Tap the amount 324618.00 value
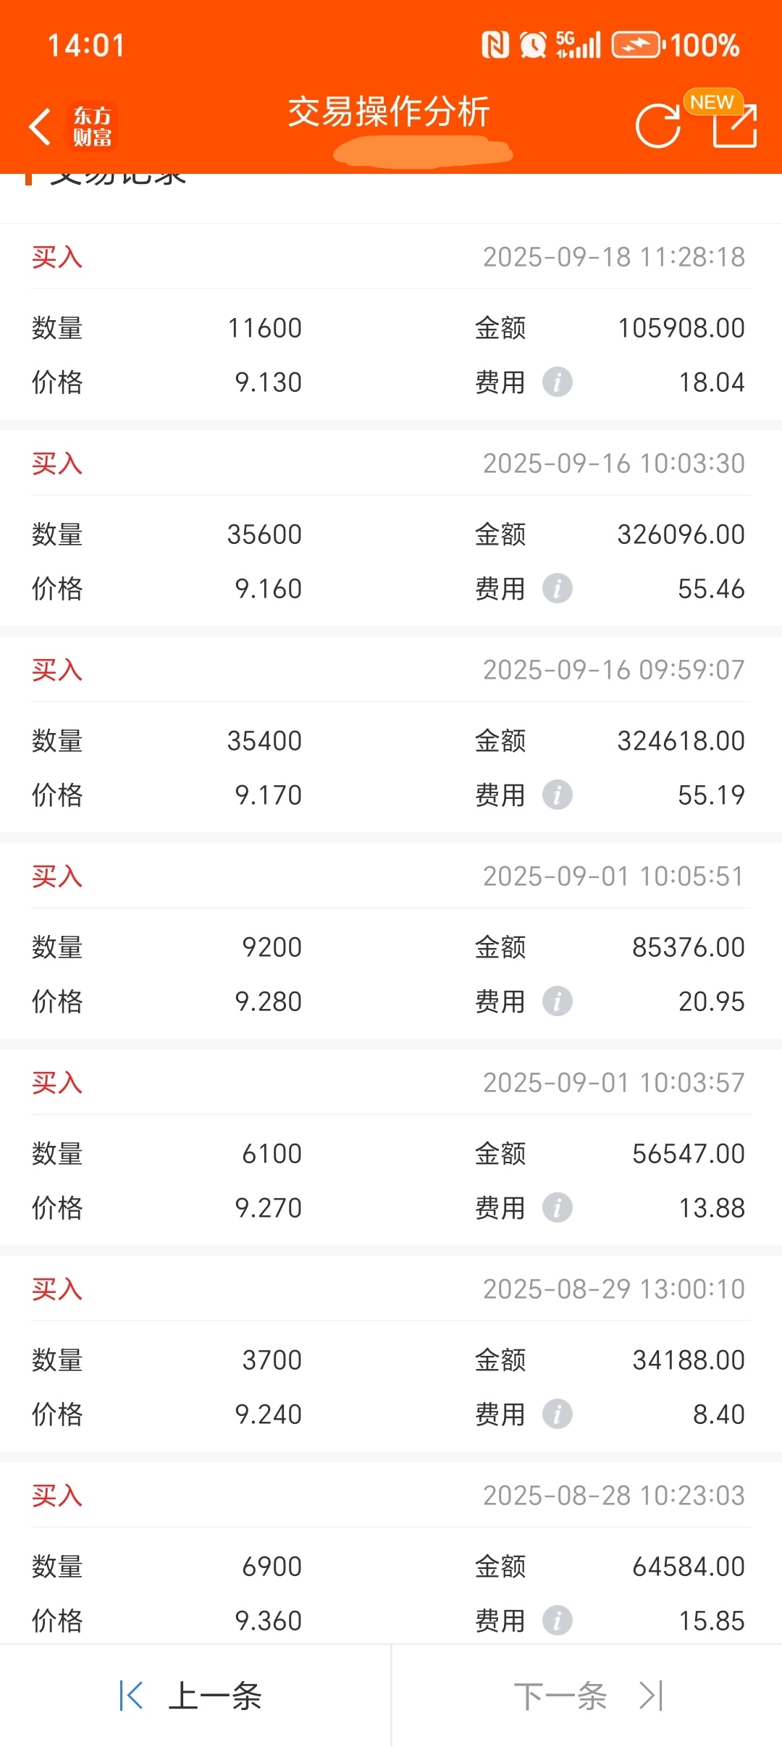The height and width of the screenshot is (1747, 782). (x=681, y=740)
